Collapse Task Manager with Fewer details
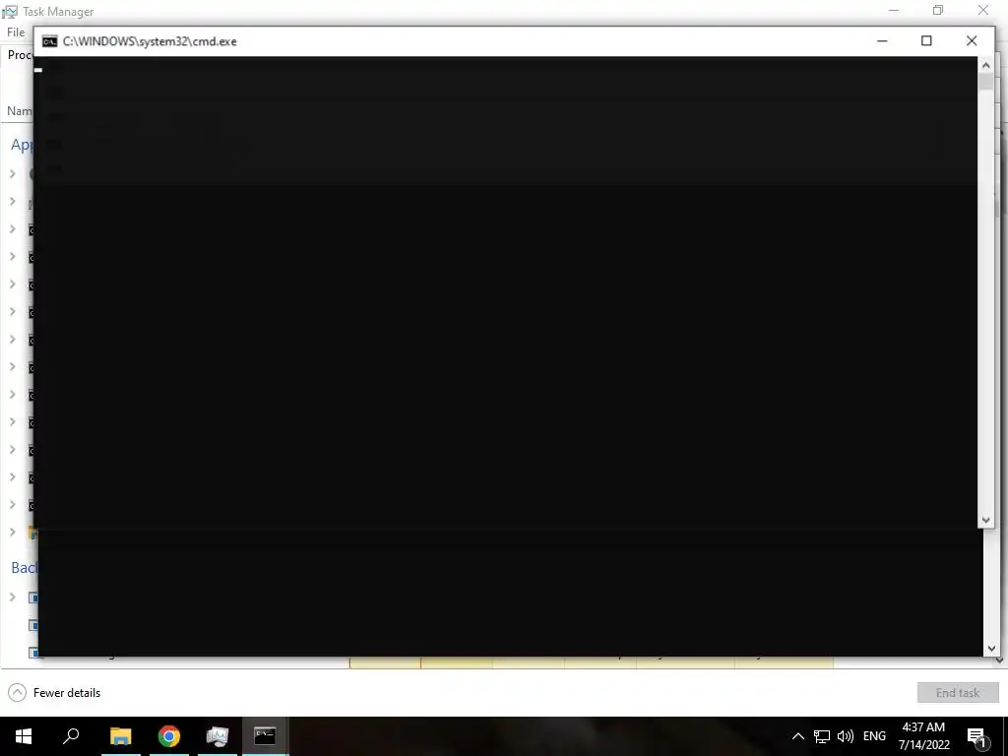Screen dimensions: 1008x756 pyautogui.click(x=55, y=692)
